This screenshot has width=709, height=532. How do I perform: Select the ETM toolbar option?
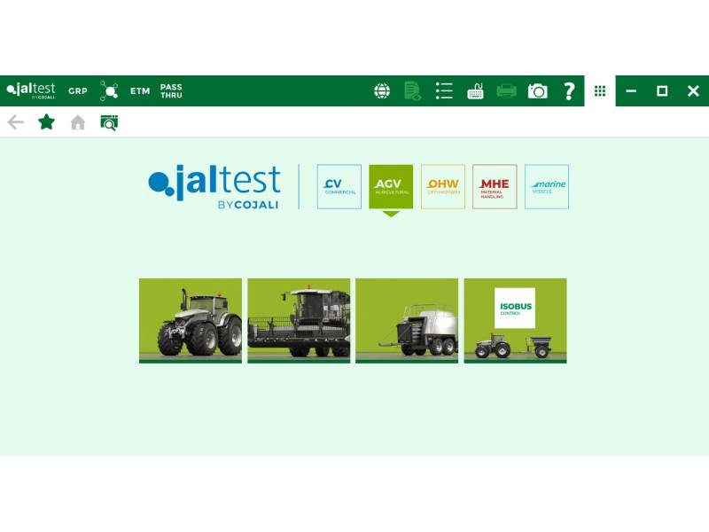coord(138,90)
